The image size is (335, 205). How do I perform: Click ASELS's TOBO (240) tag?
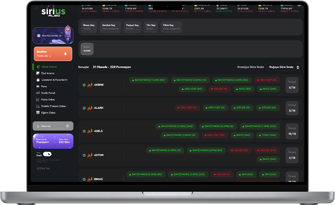tap(268, 135)
